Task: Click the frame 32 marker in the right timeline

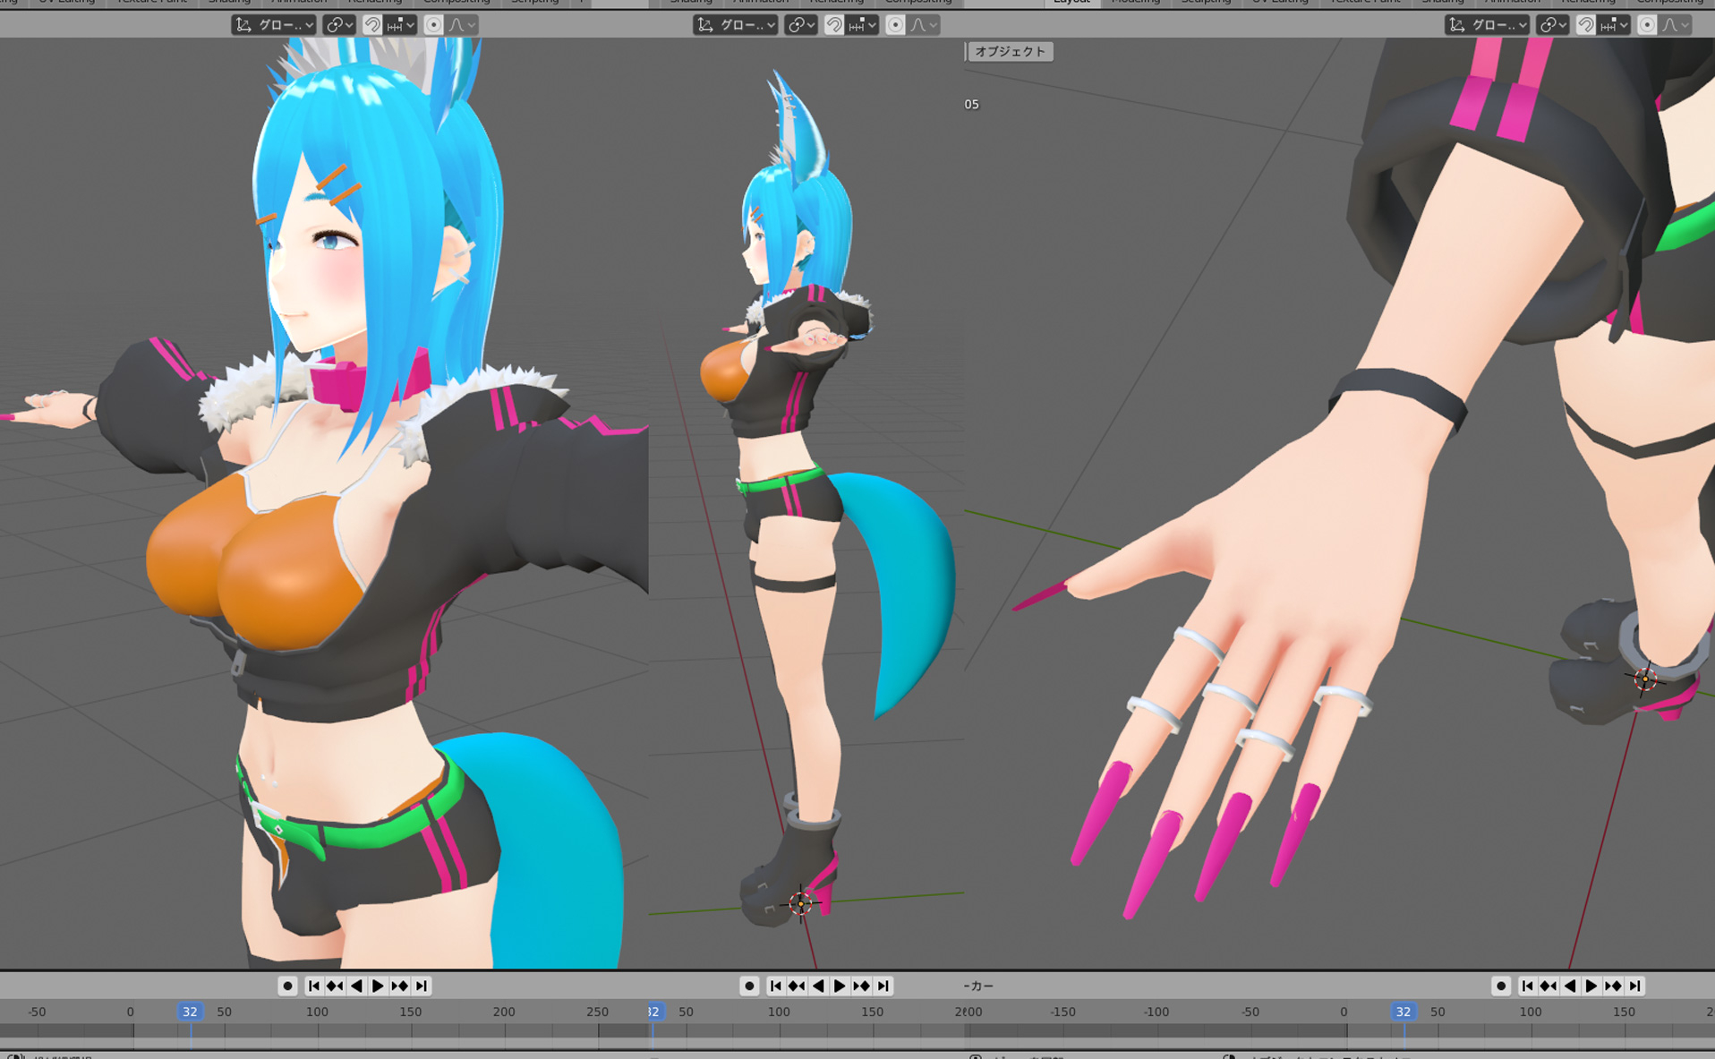Action: pyautogui.click(x=1403, y=1012)
